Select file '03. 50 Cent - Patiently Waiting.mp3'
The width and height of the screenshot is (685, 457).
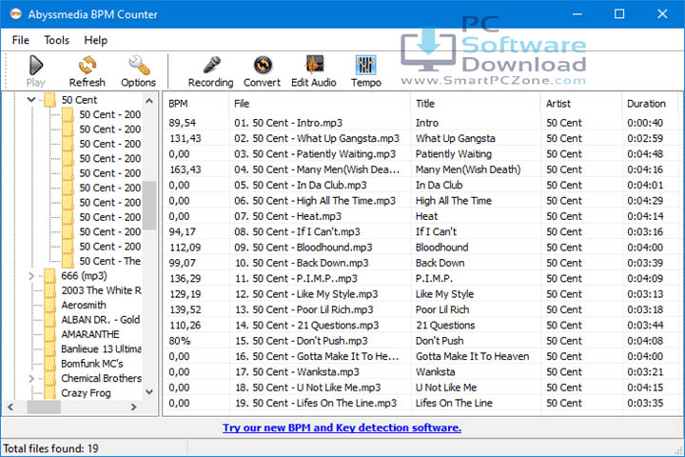tap(315, 154)
